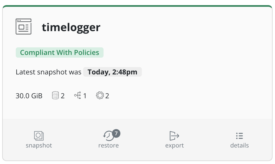This screenshot has height=164, width=275.
Task: Click the export arrow icon
Action: 174,136
